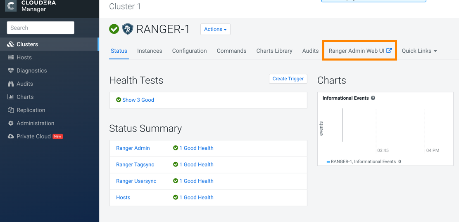Image resolution: width=459 pixels, height=222 pixels.
Task: Click the Replication icon in sidebar
Action: (11, 110)
